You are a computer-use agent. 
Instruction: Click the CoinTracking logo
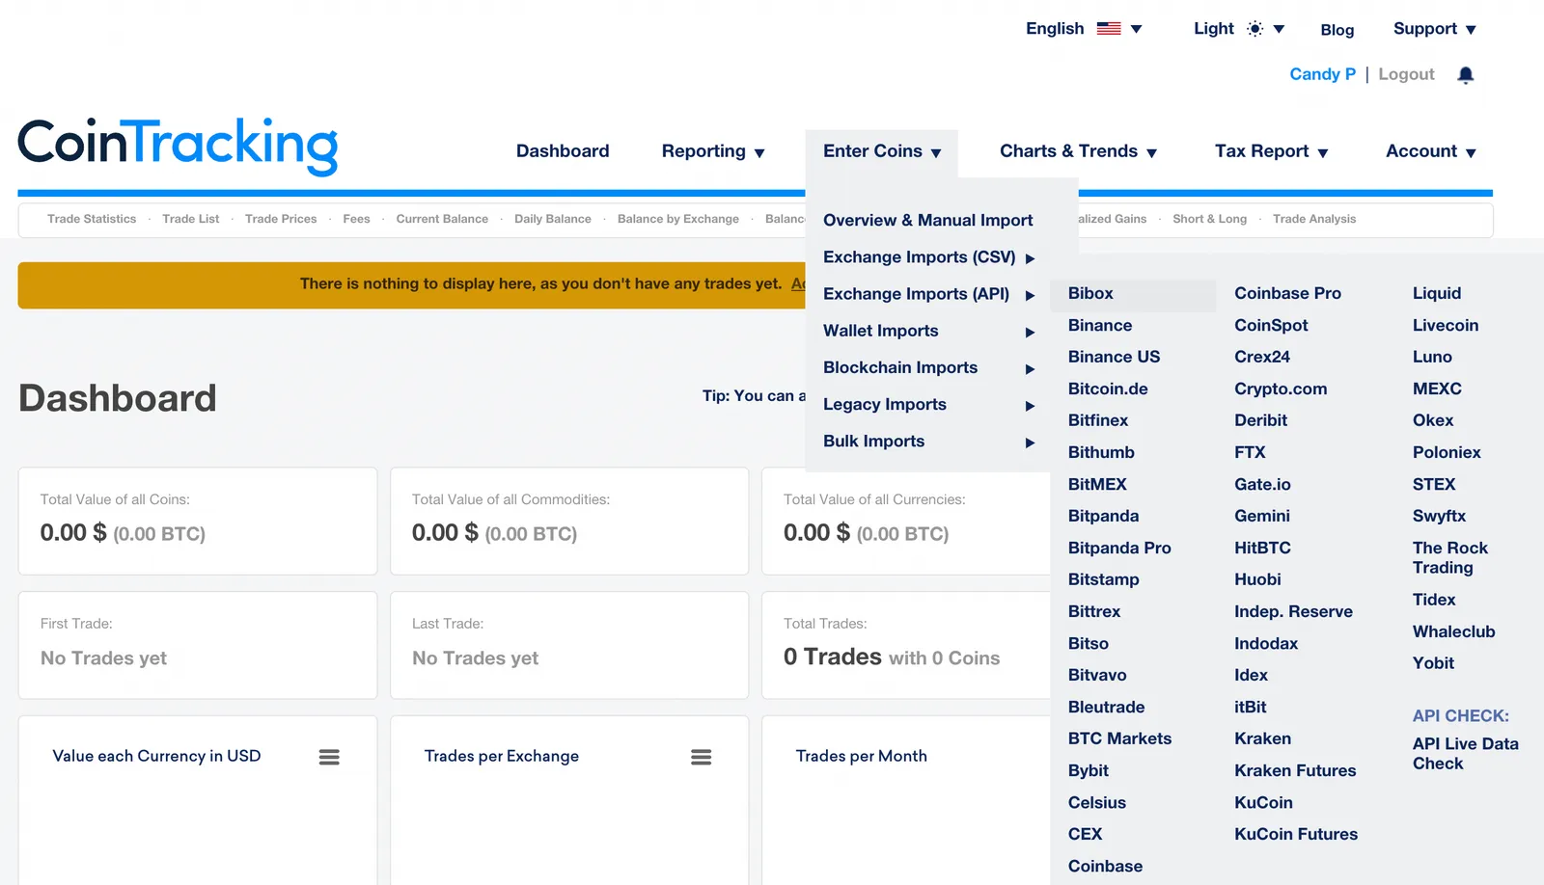coord(178,147)
